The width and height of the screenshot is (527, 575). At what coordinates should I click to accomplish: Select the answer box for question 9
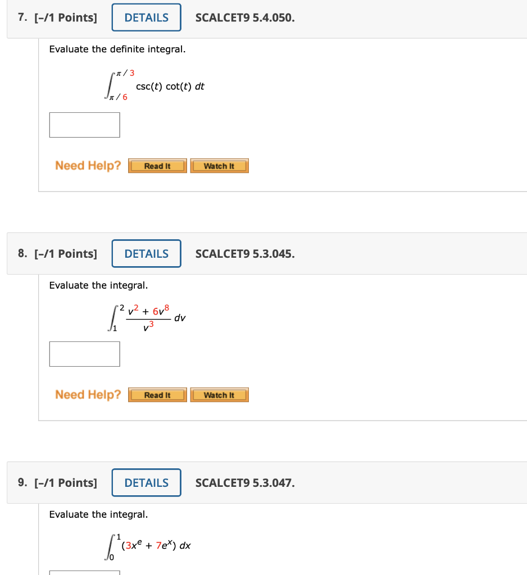point(84,573)
